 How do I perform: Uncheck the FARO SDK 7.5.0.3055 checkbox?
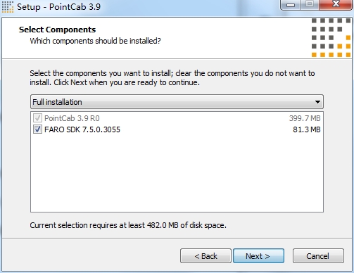pyautogui.click(x=37, y=129)
